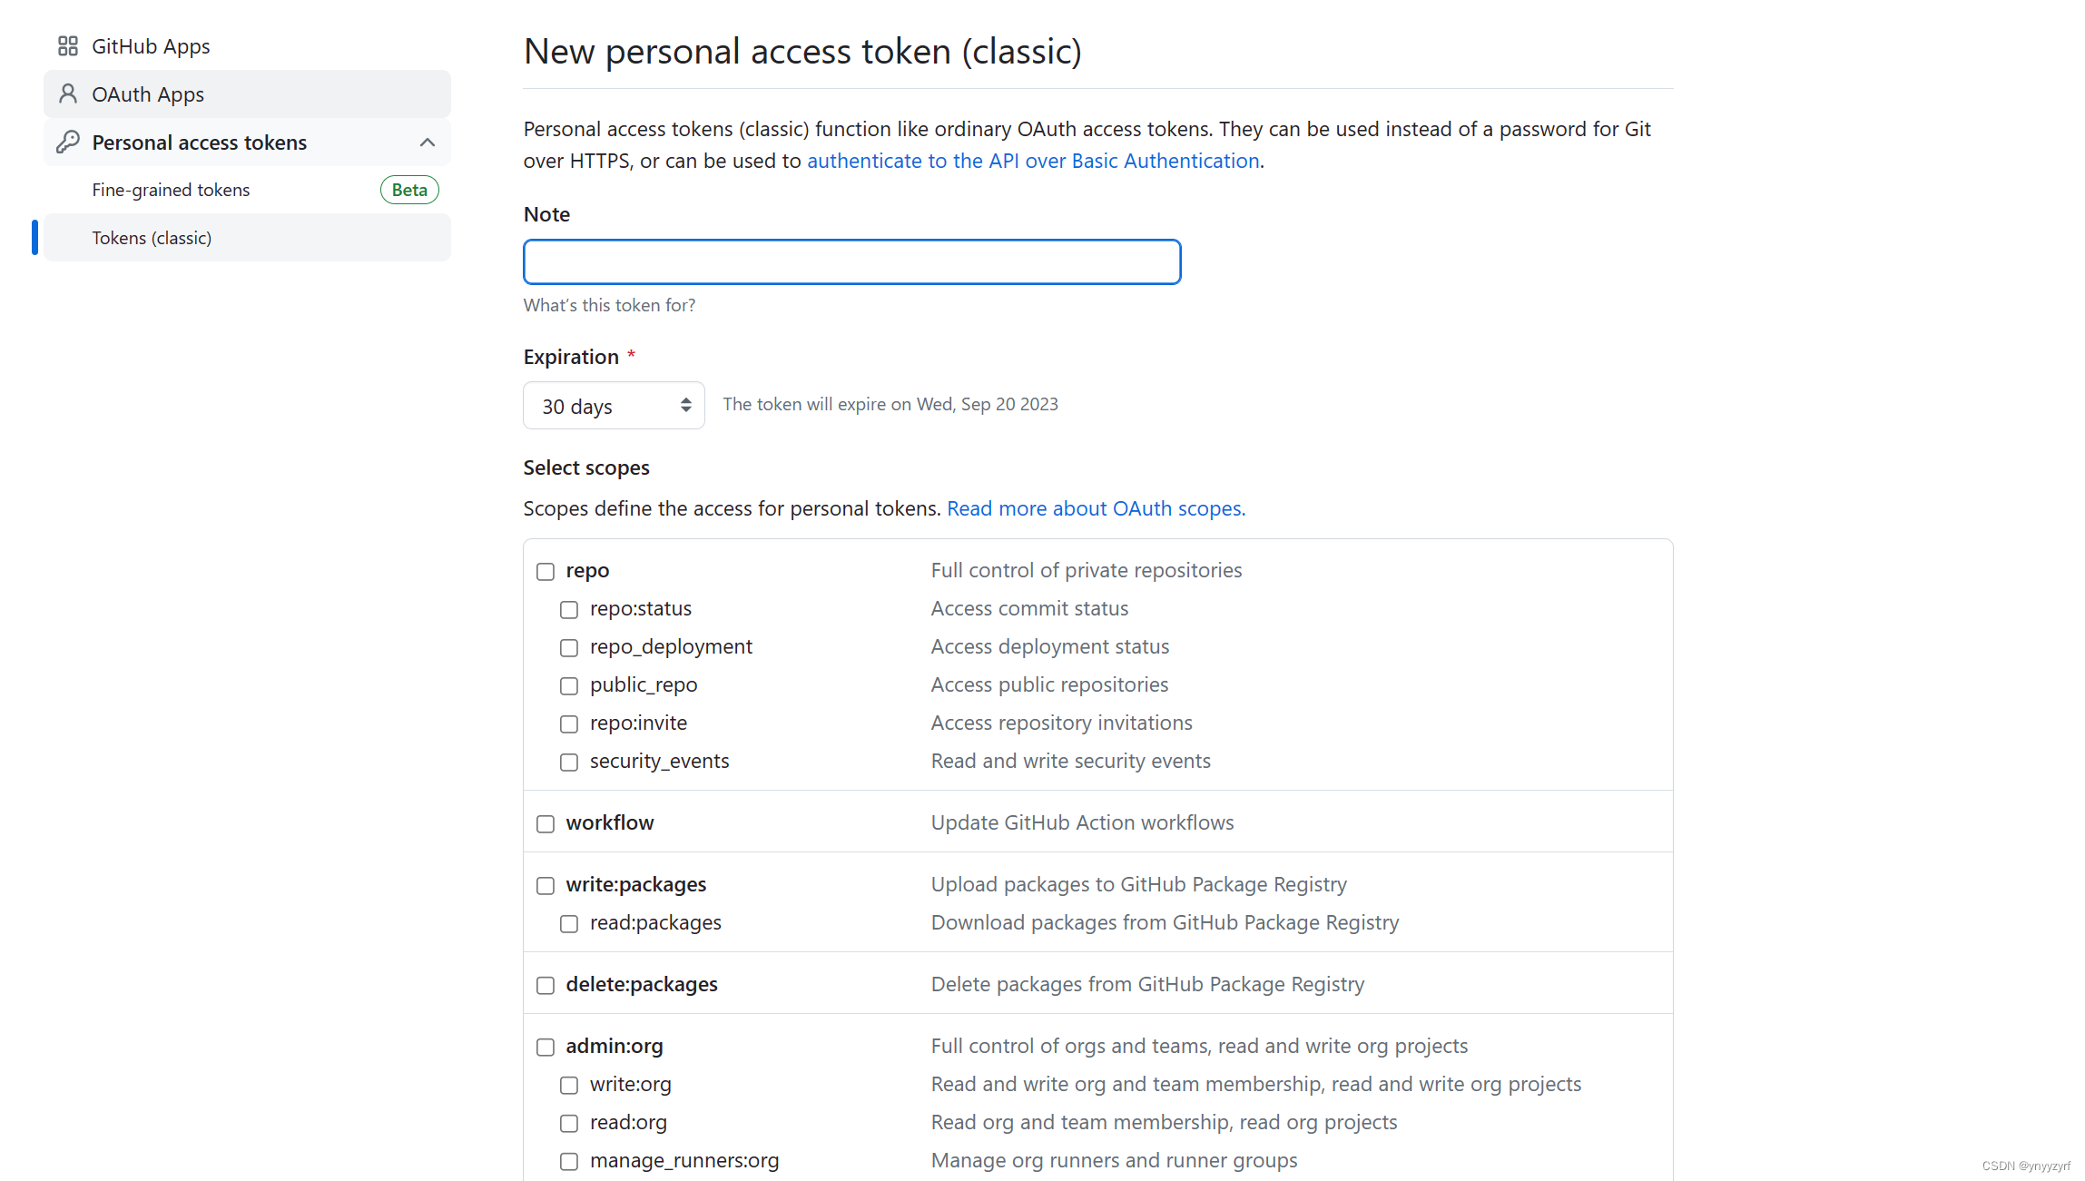Check the write:org scope
Image resolution: width=2085 pixels, height=1181 pixels.
569,1085
